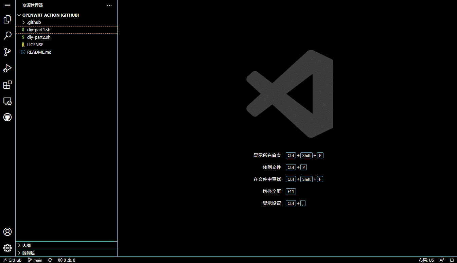Open the diy-part2.sh file
Screen dimensions: 457x263
tap(67, 37)
